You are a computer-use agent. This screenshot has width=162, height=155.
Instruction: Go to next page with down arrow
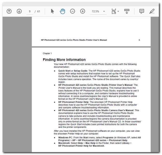coord(19,11)
